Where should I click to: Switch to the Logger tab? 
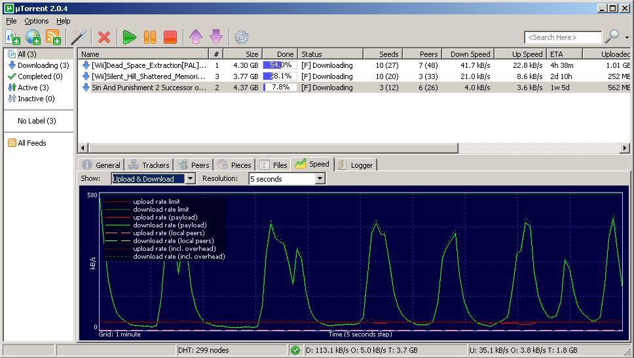click(356, 165)
